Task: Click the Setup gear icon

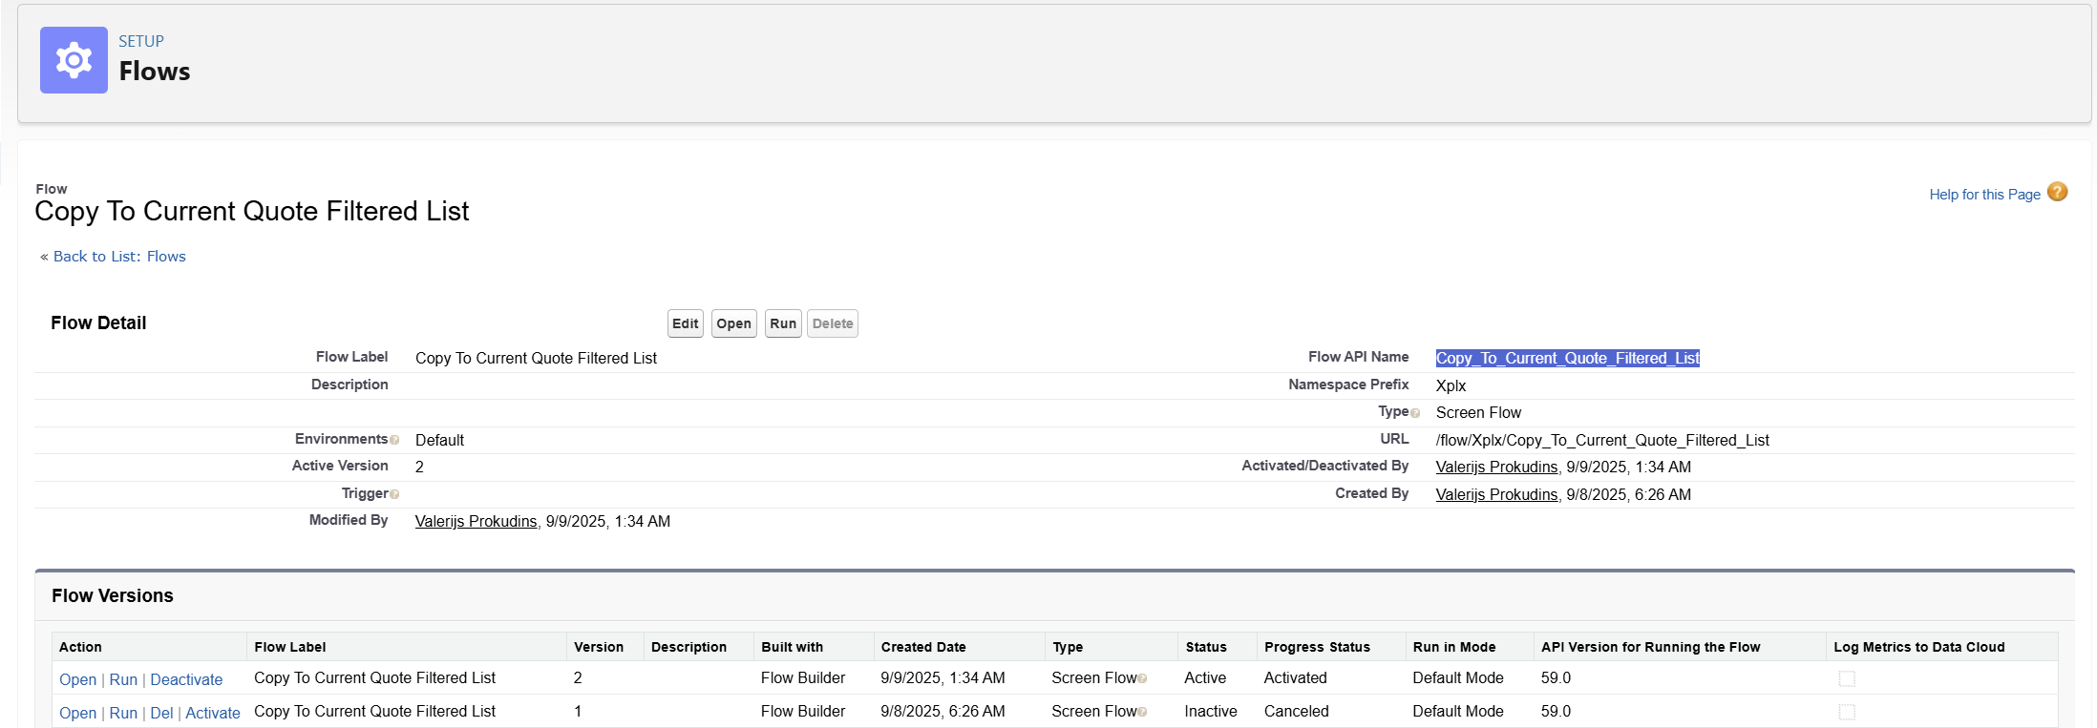Action: 74,60
